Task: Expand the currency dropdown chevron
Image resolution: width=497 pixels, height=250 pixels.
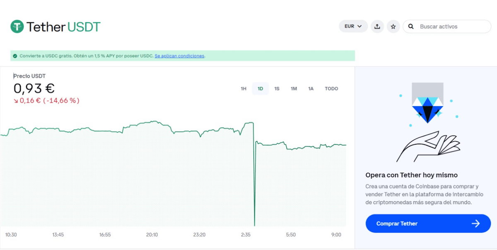Action: tap(360, 26)
